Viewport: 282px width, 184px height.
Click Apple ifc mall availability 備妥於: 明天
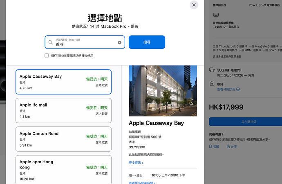click(x=97, y=108)
